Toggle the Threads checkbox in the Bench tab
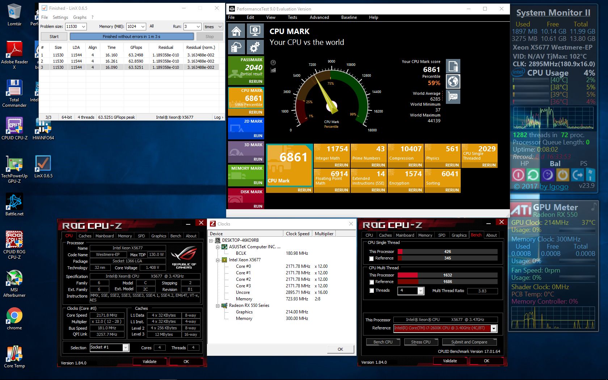The width and height of the screenshot is (608, 380). (371, 291)
